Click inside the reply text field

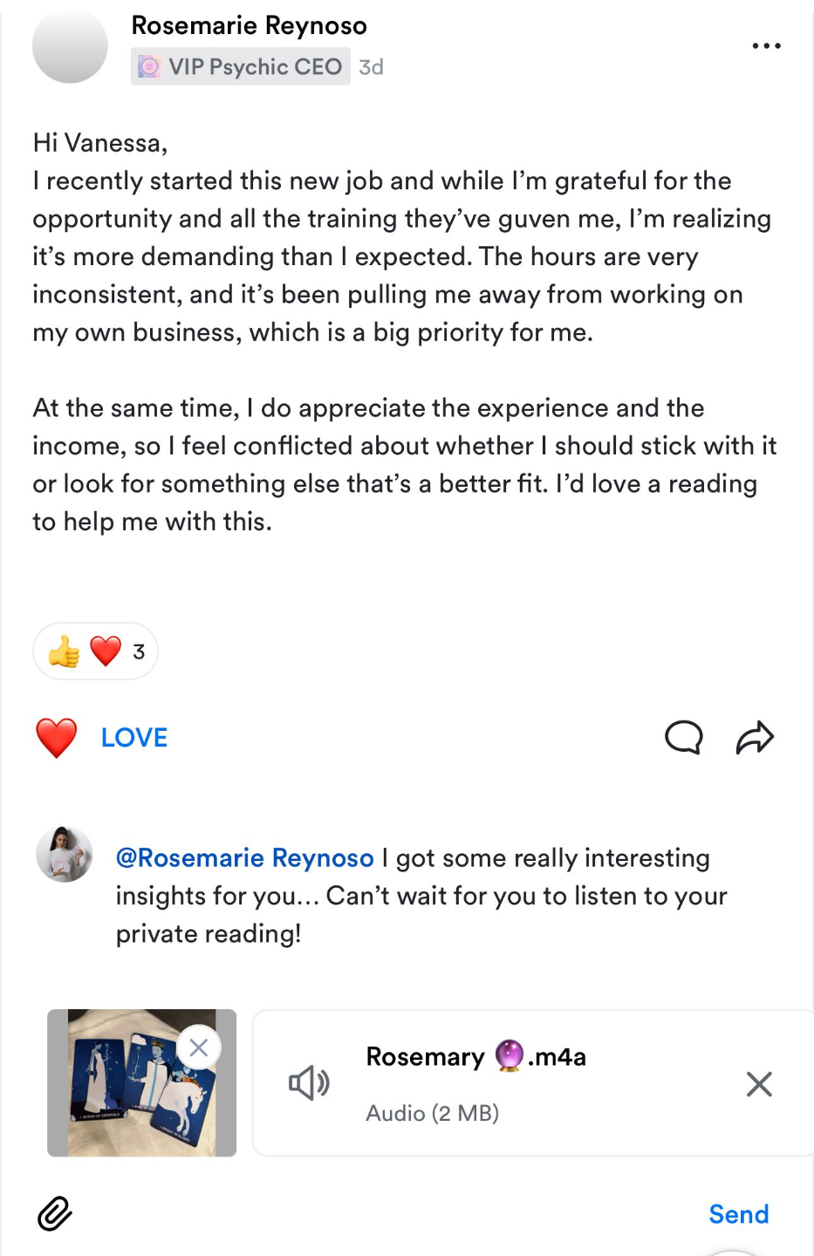pyautogui.click(x=421, y=896)
